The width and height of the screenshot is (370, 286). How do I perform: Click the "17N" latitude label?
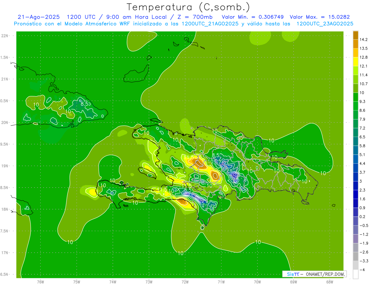[x=5, y=253]
